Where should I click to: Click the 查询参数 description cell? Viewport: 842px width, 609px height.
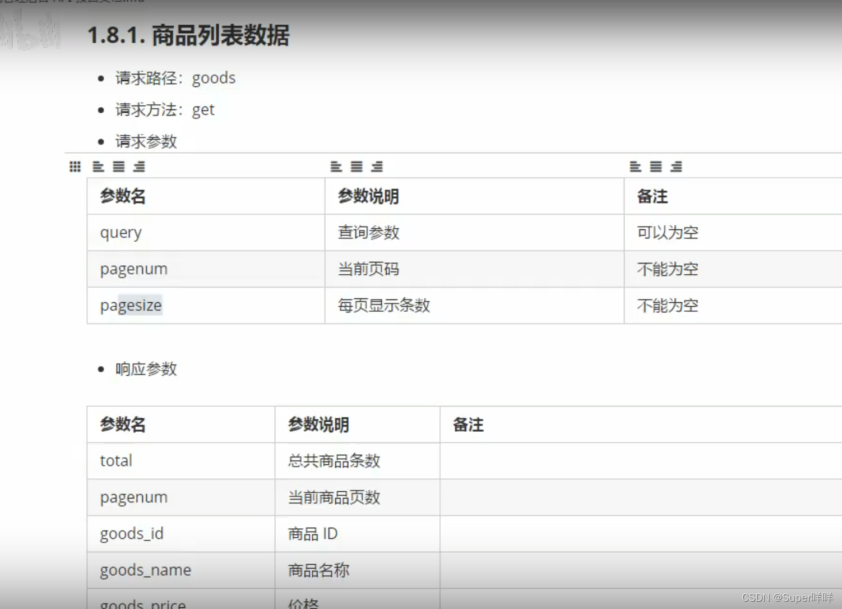(x=368, y=232)
